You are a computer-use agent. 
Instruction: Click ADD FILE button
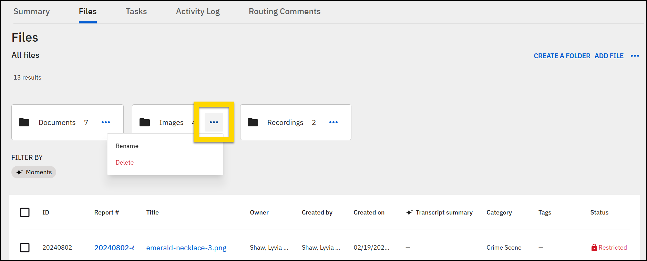pos(609,56)
